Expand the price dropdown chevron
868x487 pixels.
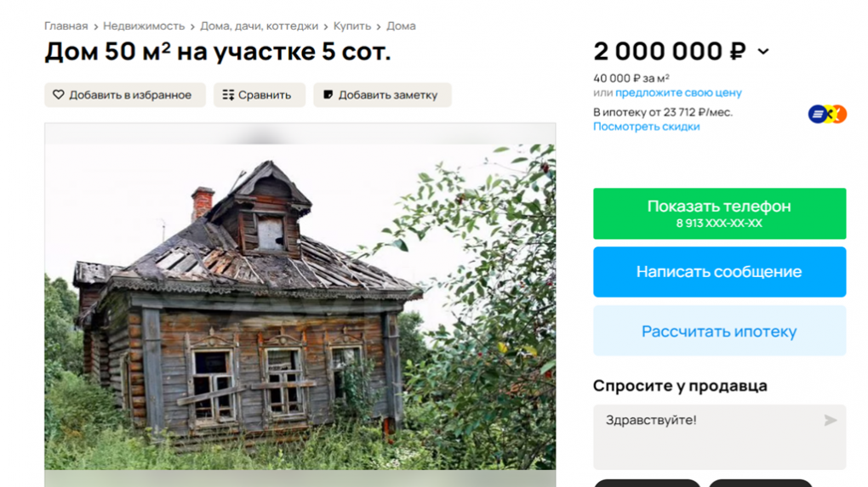[763, 51]
